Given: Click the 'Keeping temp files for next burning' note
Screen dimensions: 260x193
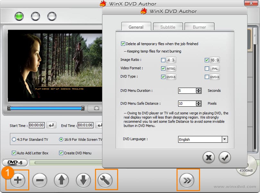Looking at the screenshot, I should pyautogui.click(x=152, y=51).
